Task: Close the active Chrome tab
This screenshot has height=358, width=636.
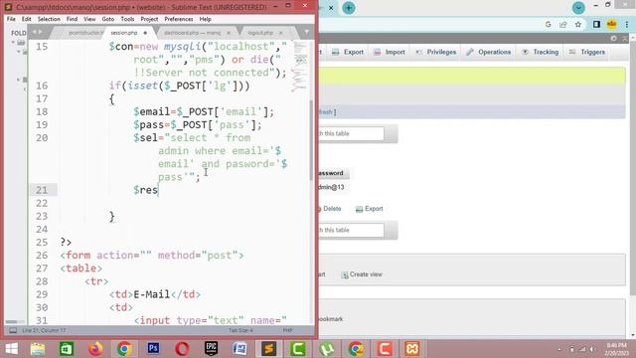Action: point(331,8)
